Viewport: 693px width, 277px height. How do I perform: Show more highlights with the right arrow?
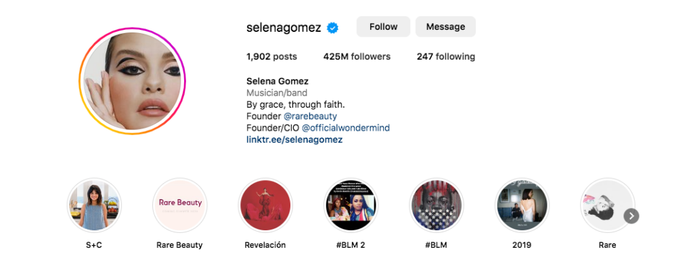631,216
